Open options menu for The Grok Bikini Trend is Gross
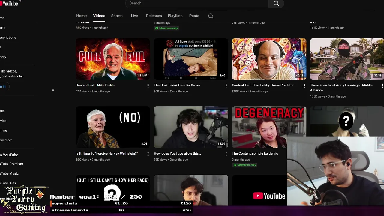This screenshot has height=216, width=384. tap(226, 86)
